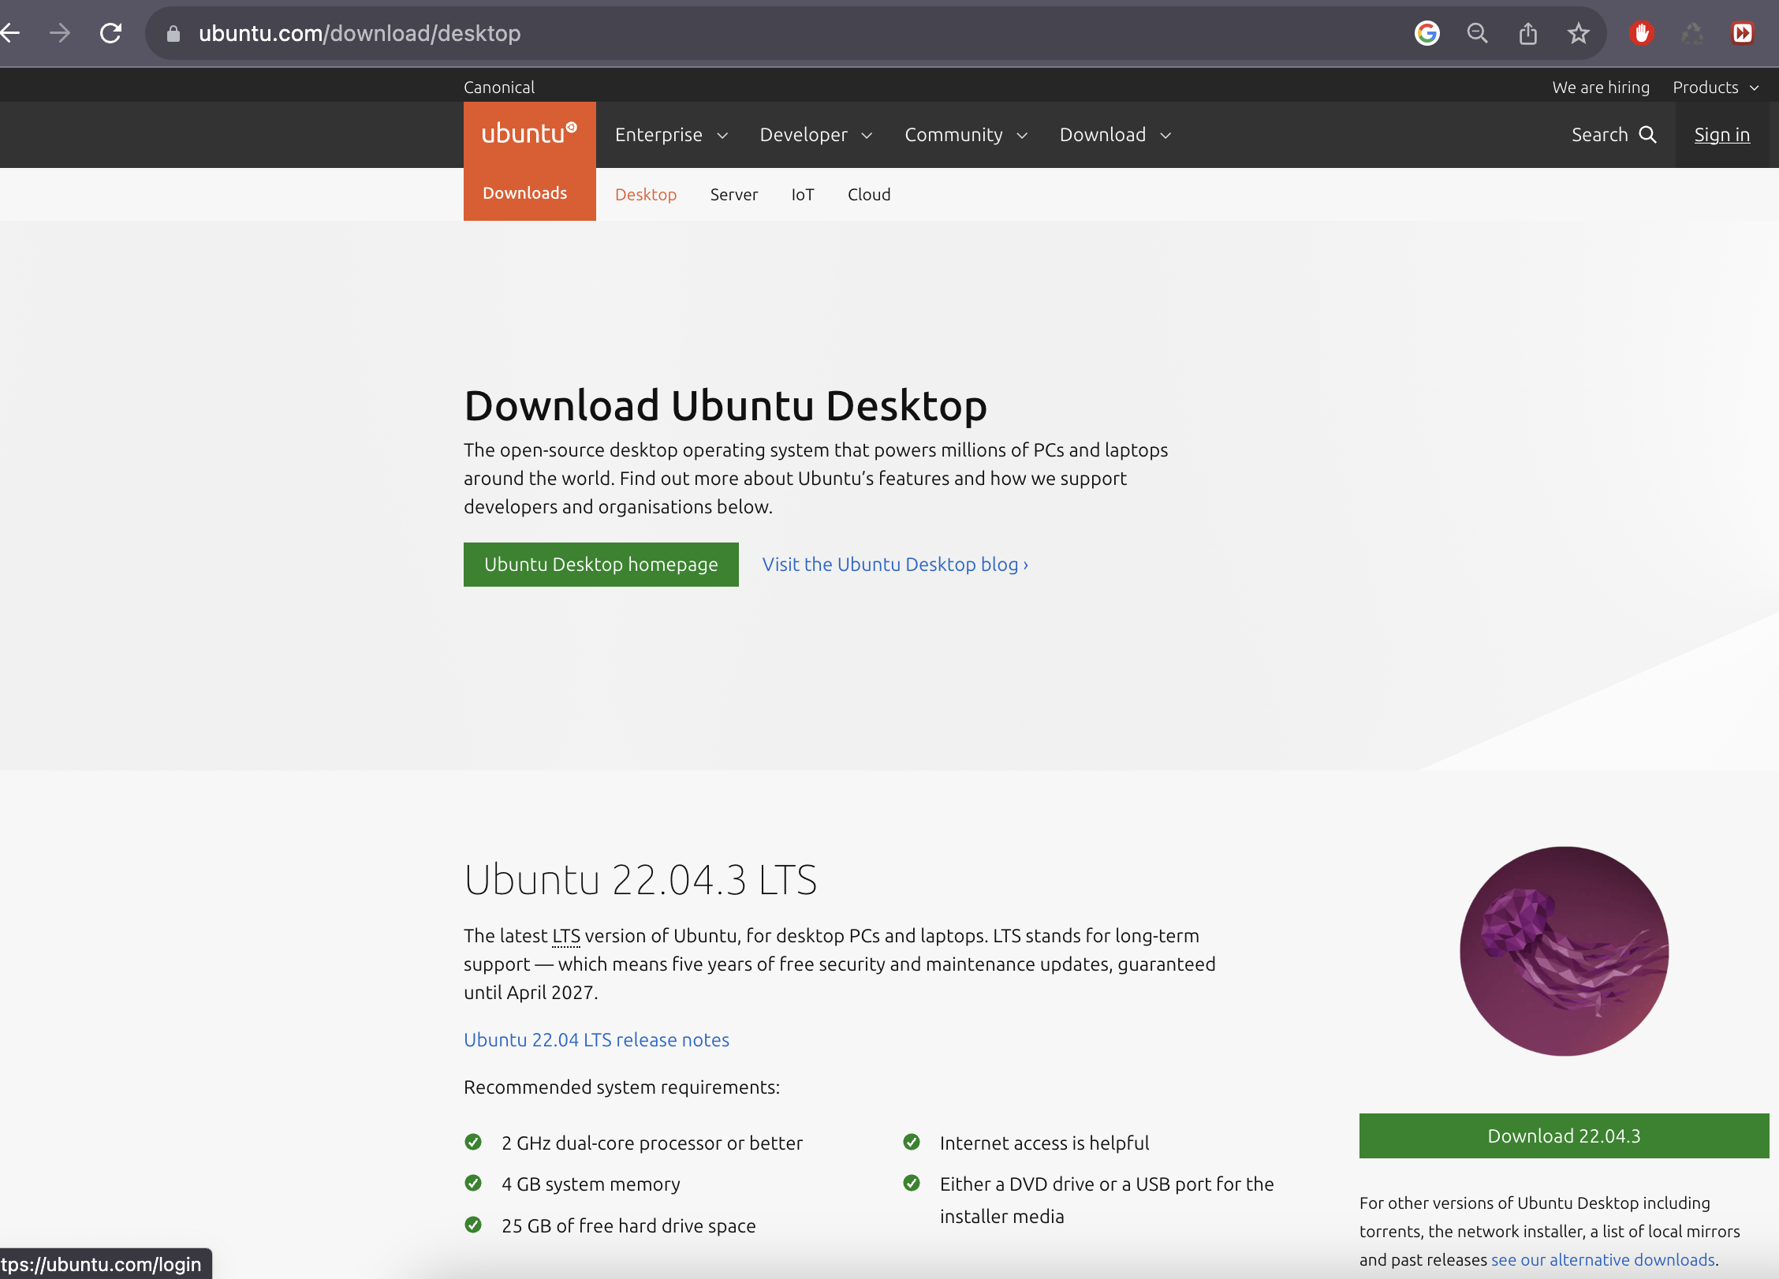The height and width of the screenshot is (1279, 1779).
Task: Click the Recommended system requirements label
Action: pos(621,1087)
